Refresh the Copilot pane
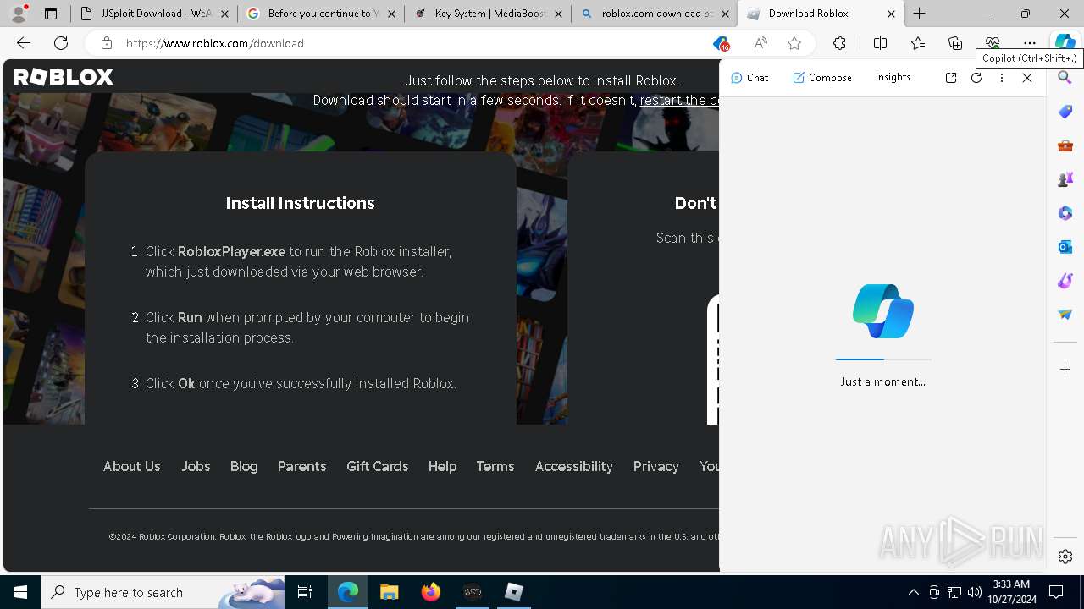 [x=976, y=78]
